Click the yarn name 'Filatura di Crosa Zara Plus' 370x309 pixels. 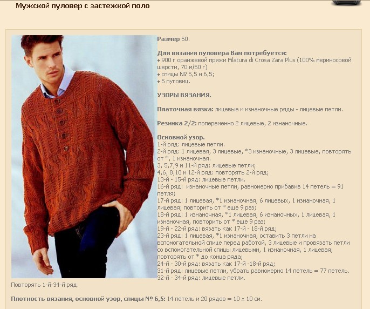[262, 60]
